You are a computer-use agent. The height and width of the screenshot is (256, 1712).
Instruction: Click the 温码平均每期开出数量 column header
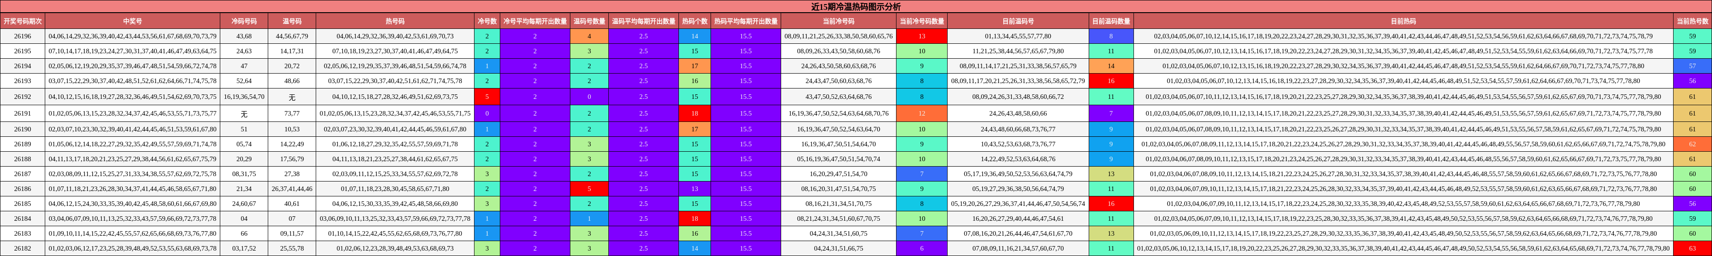643,21
